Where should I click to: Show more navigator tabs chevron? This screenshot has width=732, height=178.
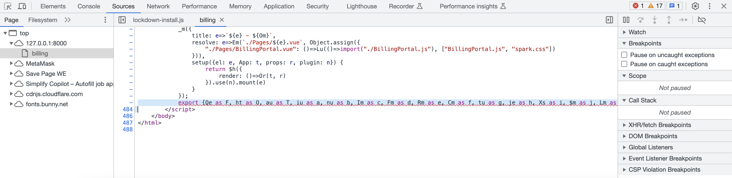click(67, 20)
